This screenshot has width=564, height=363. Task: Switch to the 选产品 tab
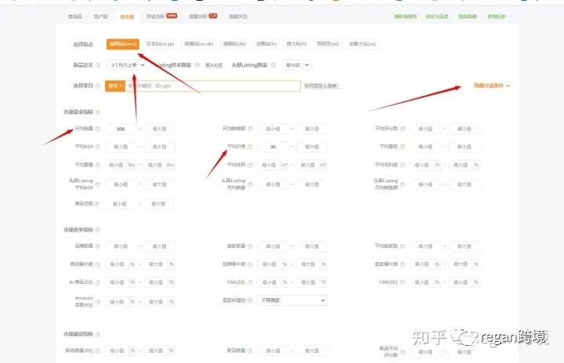[x=101, y=16]
